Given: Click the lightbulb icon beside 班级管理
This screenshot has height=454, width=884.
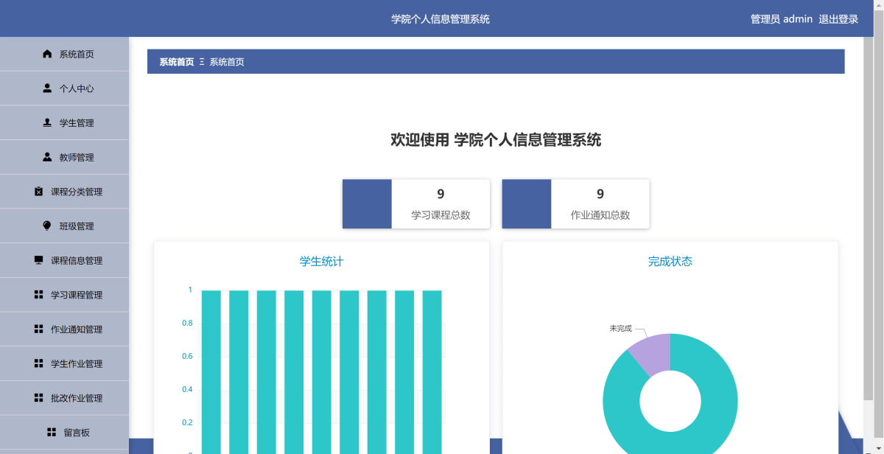Looking at the screenshot, I should pyautogui.click(x=47, y=226).
